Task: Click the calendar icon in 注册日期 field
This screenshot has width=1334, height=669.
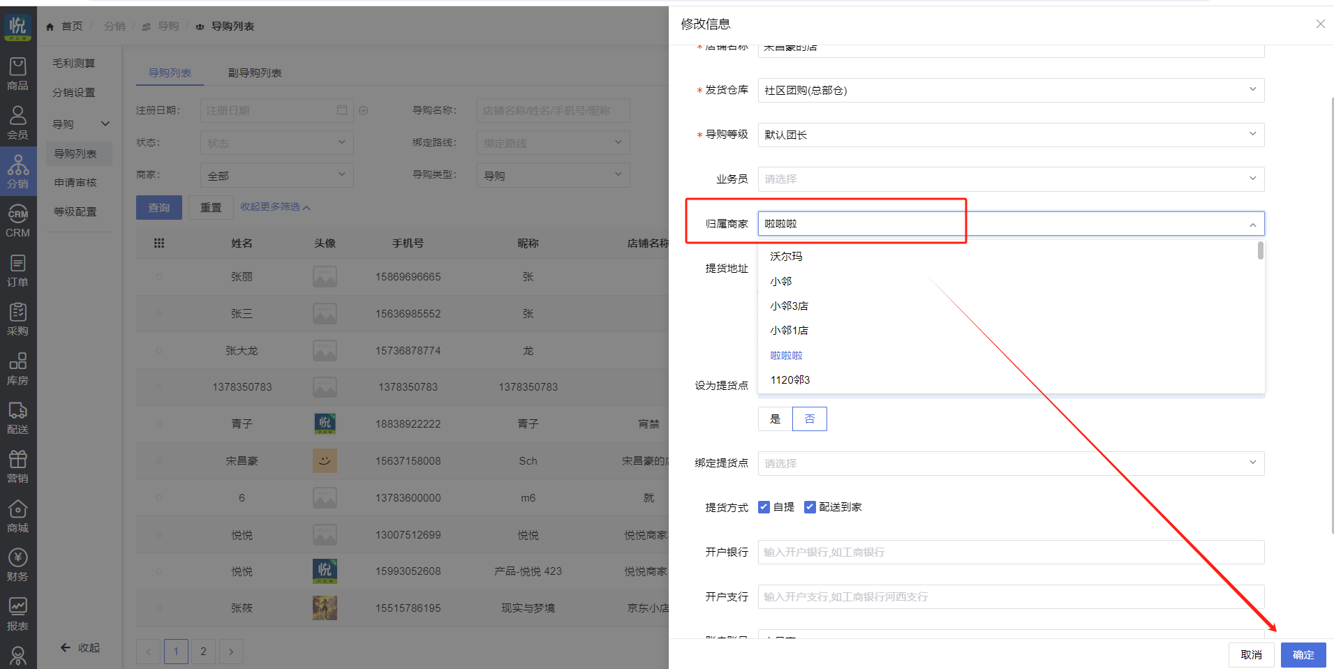Action: pos(342,110)
